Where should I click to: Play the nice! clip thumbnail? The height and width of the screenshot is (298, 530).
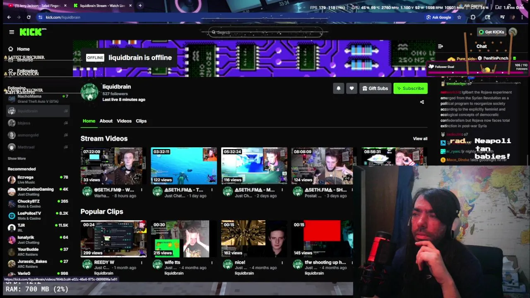254,239
